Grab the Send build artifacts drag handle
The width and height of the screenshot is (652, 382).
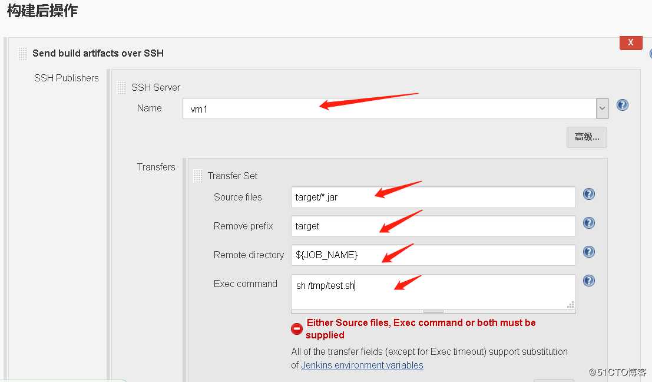(22, 53)
